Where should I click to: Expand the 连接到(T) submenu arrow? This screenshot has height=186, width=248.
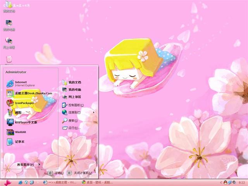tap(94, 112)
